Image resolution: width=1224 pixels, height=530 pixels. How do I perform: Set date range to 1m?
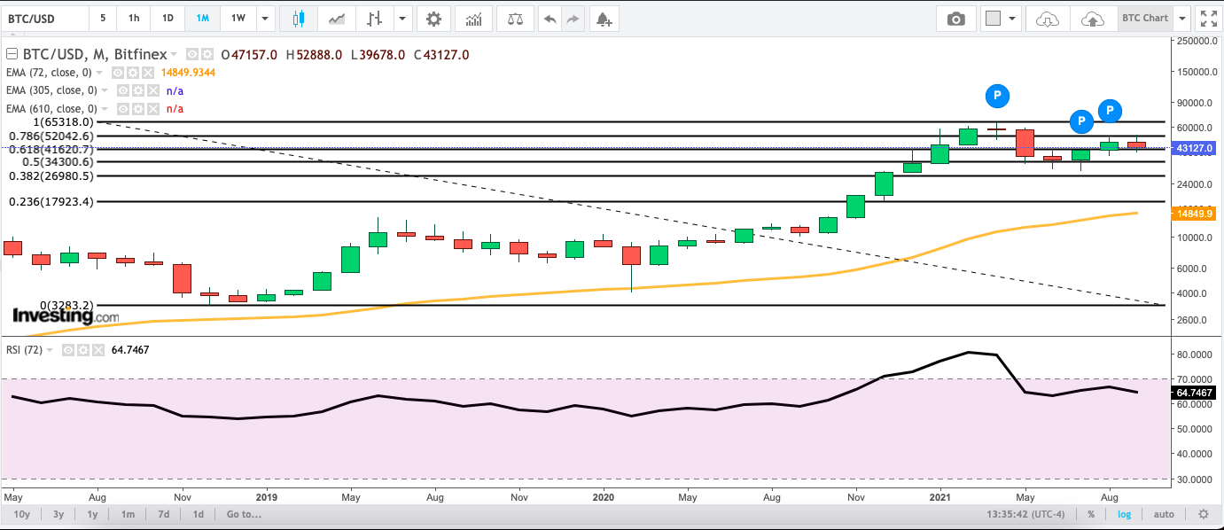point(128,514)
